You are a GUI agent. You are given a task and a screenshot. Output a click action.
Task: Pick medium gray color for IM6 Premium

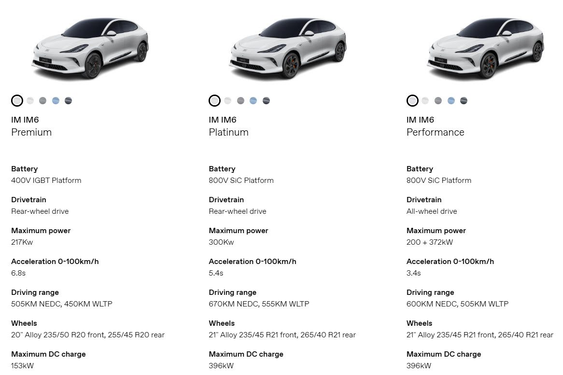coord(42,101)
